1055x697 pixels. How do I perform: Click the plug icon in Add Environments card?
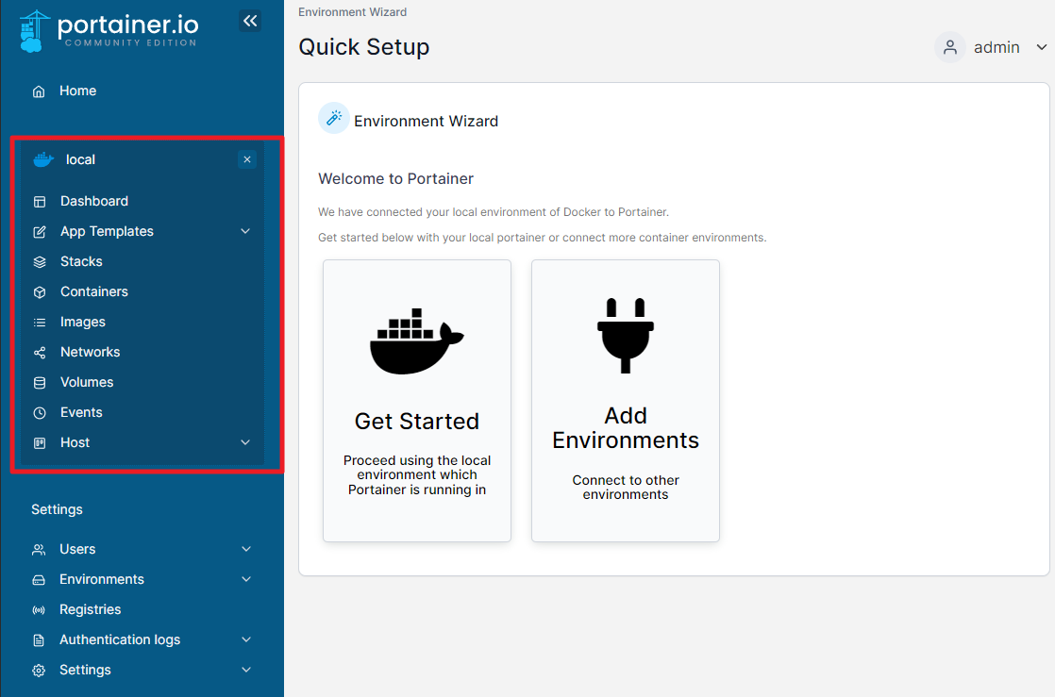click(626, 335)
